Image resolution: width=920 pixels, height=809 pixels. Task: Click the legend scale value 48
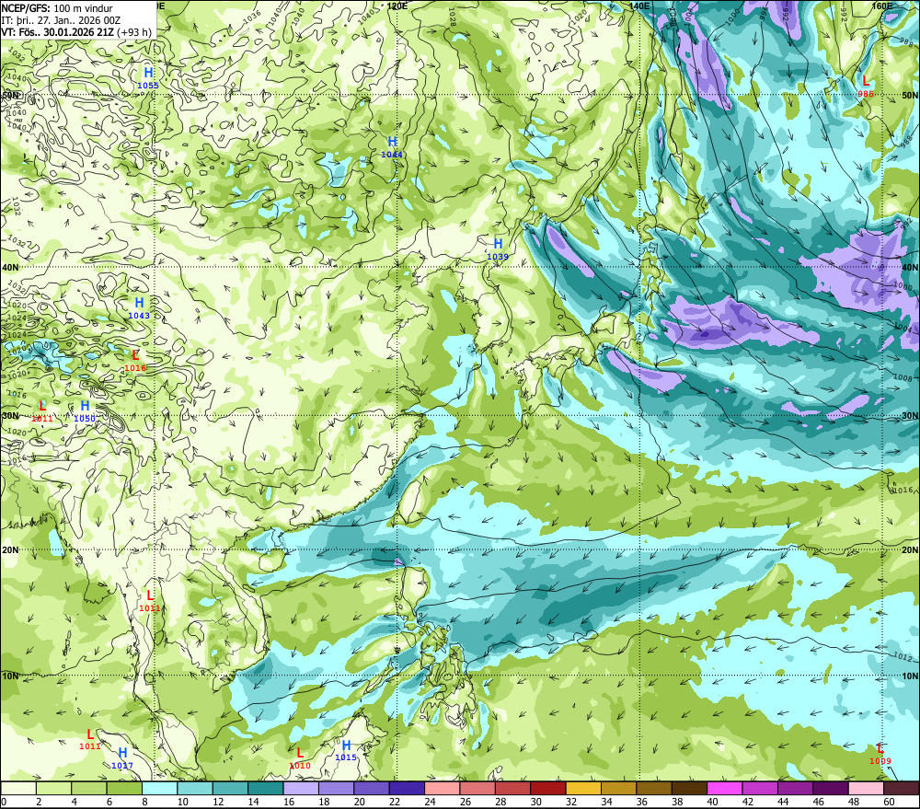(x=854, y=802)
